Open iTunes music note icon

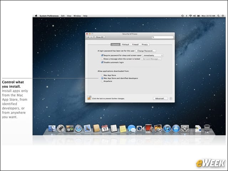click(x=167, y=129)
